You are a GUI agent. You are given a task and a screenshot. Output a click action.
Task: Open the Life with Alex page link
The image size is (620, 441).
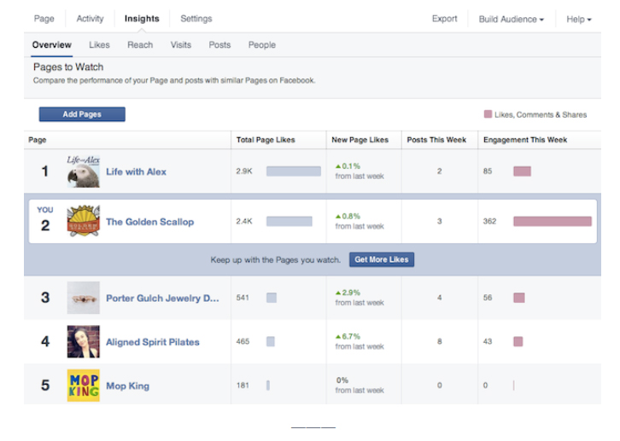136,171
